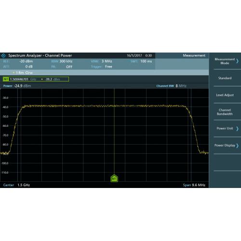241x241 pixels.
Task: Change the RBW value 300 kHz
Action: click(x=66, y=61)
